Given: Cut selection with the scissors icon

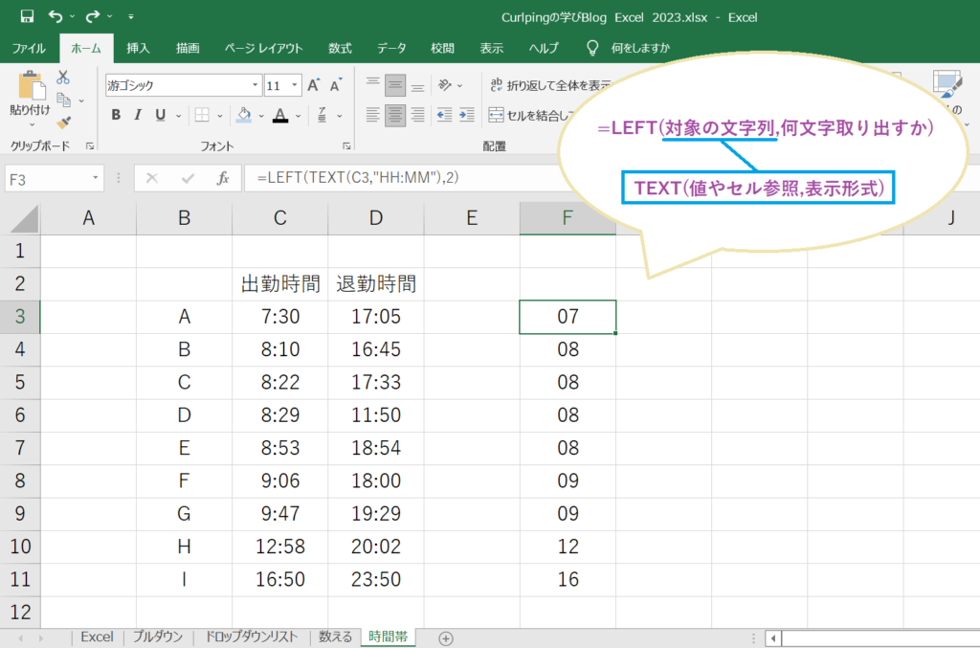Looking at the screenshot, I should [x=63, y=78].
